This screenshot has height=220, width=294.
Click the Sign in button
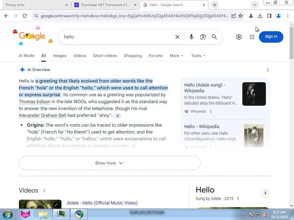click(271, 37)
